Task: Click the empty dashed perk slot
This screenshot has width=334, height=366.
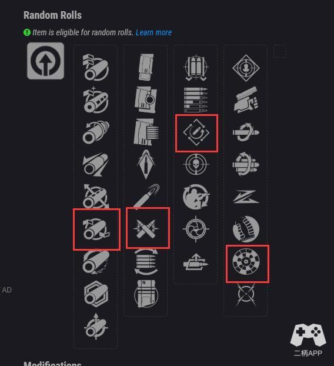Action: [280, 51]
